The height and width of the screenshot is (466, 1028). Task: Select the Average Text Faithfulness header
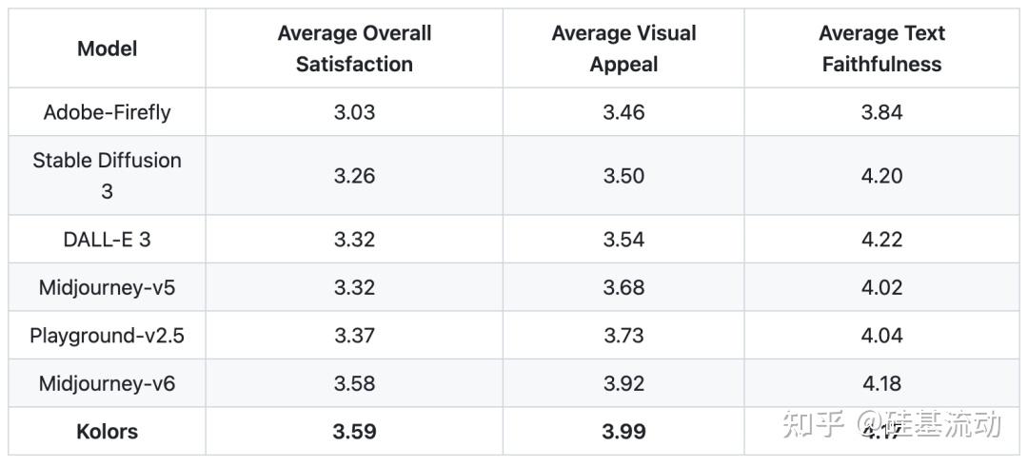point(881,49)
